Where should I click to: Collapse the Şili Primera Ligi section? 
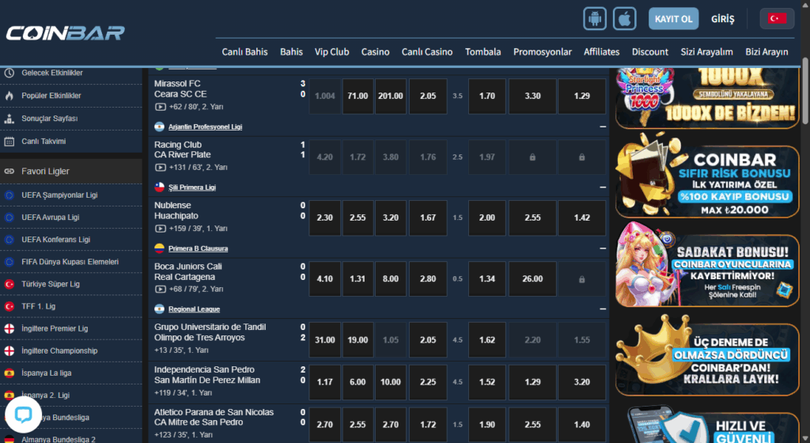[603, 187]
